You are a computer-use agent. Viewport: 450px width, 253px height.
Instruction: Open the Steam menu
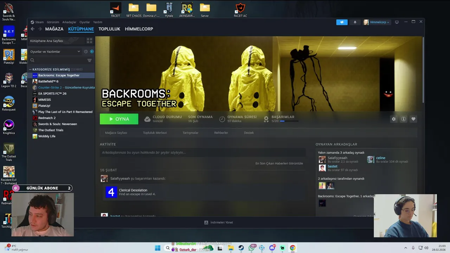pyautogui.click(x=37, y=22)
